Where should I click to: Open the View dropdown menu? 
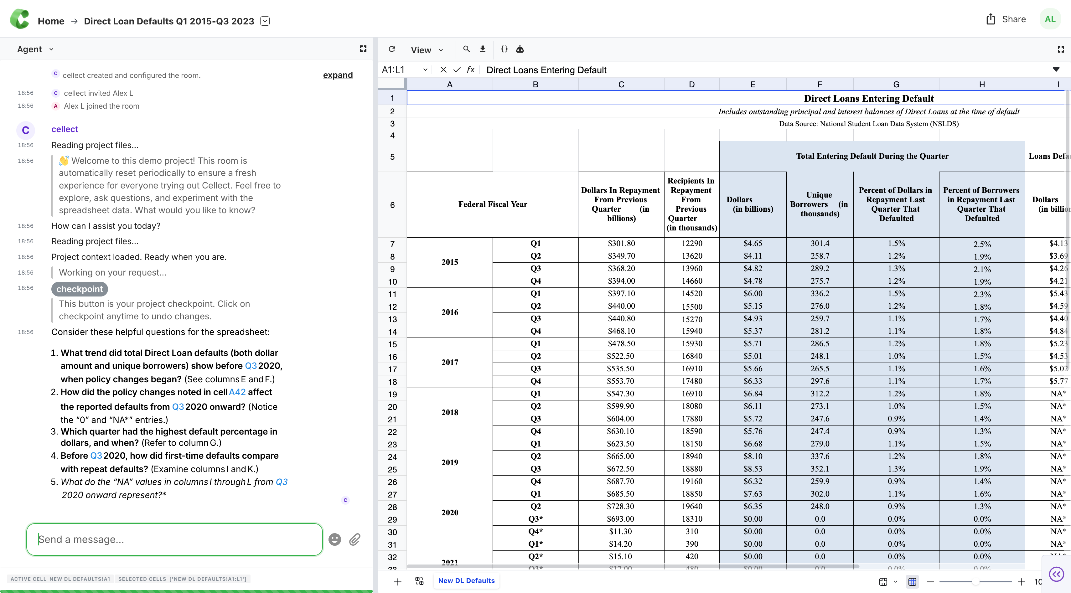coord(427,50)
